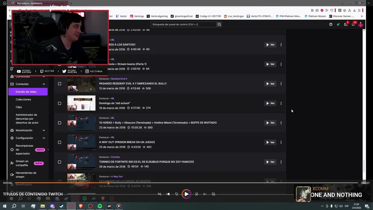Select the TORNEO DE FORTNITE checkbox
This screenshot has width=373, height=210.
point(59,162)
